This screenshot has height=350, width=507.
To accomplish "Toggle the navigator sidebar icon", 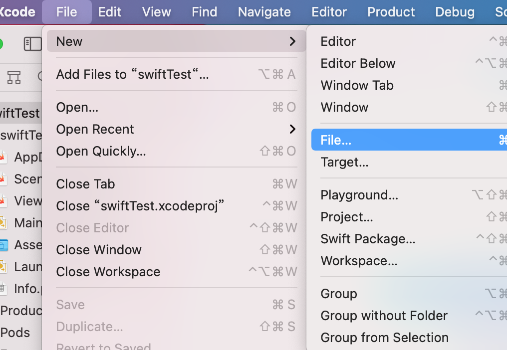I will (32, 44).
